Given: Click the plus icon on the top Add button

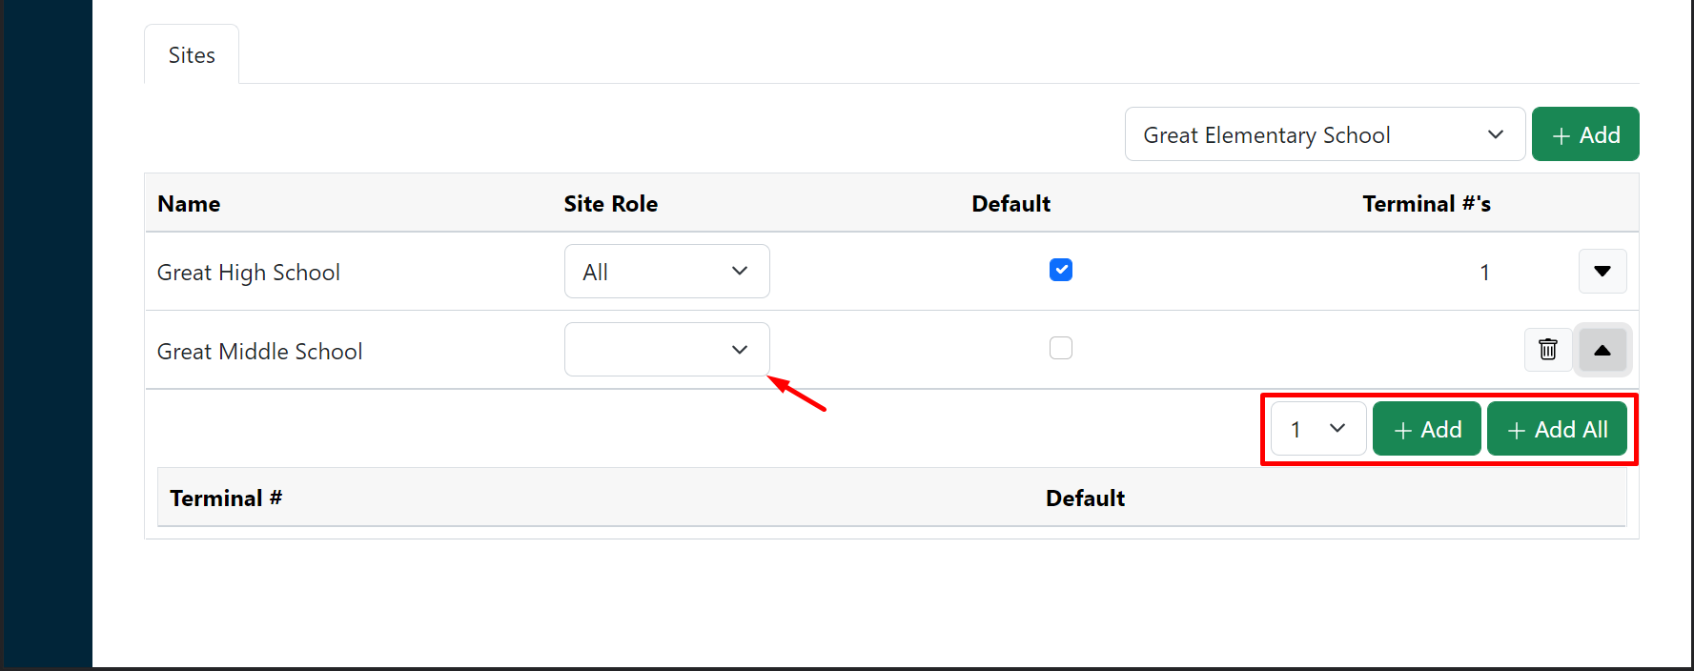Looking at the screenshot, I should click(x=1560, y=134).
